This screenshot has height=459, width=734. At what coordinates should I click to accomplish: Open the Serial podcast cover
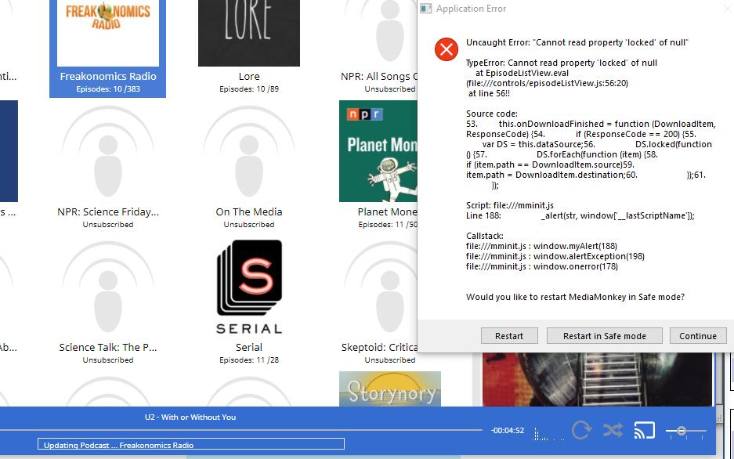(249, 286)
